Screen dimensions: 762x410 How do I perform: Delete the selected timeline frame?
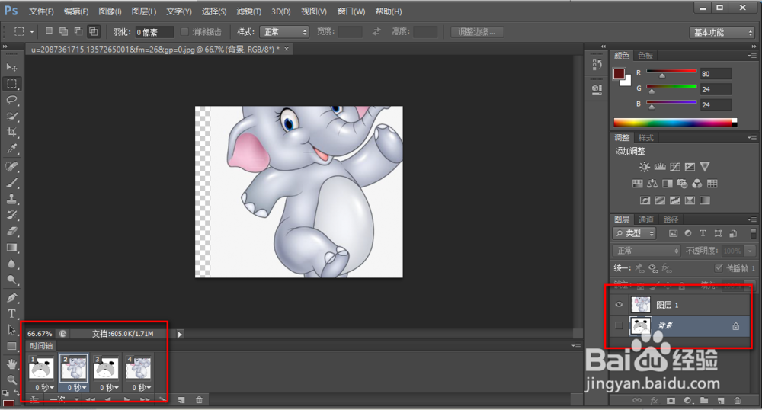pyautogui.click(x=199, y=400)
